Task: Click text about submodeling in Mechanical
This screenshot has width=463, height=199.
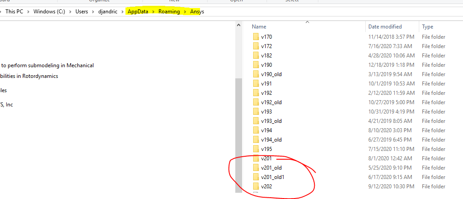Action: click(x=47, y=65)
